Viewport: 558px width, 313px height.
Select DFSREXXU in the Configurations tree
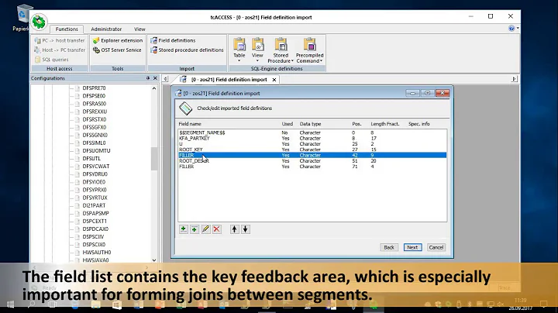tap(95, 112)
